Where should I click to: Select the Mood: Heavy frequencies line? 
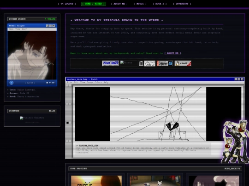pos(23,96)
